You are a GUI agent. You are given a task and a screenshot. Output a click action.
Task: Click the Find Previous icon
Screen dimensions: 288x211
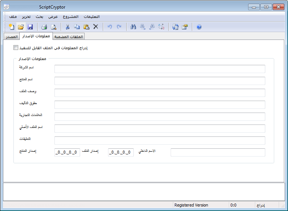(x=152, y=27)
